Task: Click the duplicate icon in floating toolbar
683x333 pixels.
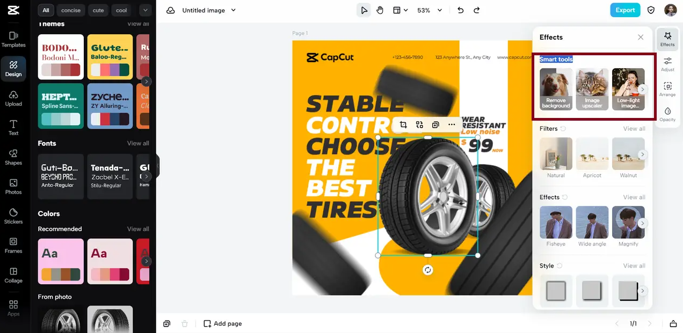Action: 435,124
